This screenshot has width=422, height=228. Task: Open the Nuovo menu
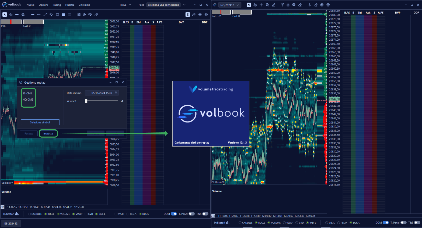[31, 5]
